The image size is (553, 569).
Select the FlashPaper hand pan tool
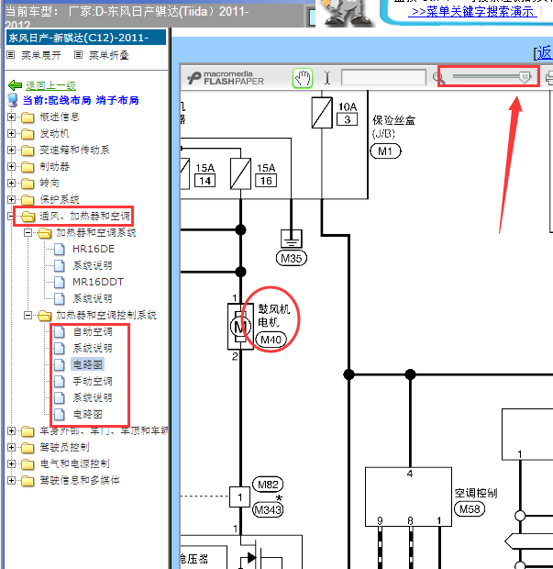pyautogui.click(x=303, y=78)
